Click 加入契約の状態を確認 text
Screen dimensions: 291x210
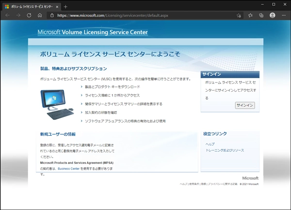click(101, 113)
